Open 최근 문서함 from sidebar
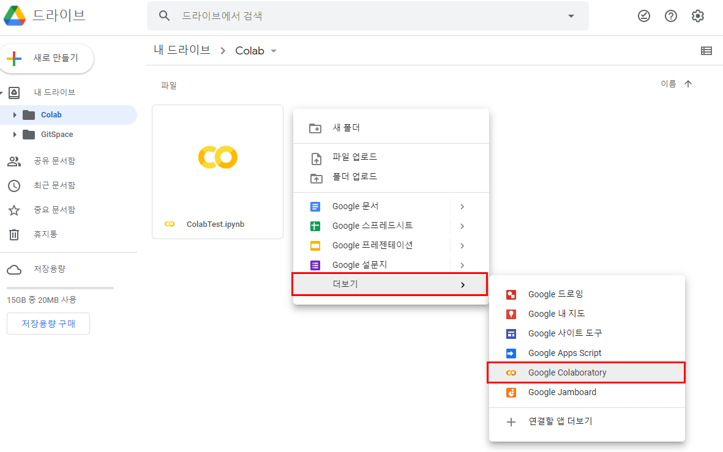 [54, 185]
